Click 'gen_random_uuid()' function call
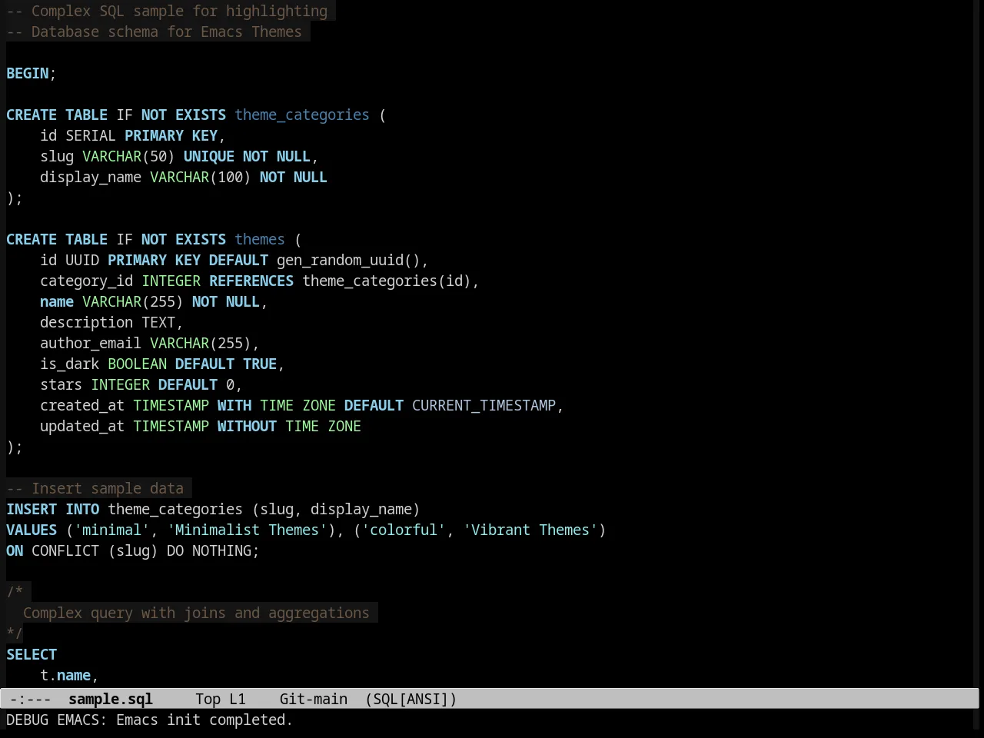 348,261
